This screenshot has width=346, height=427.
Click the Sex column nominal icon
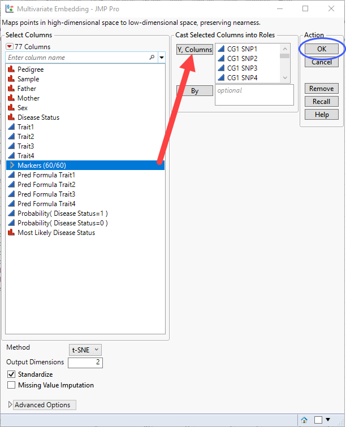(11, 107)
